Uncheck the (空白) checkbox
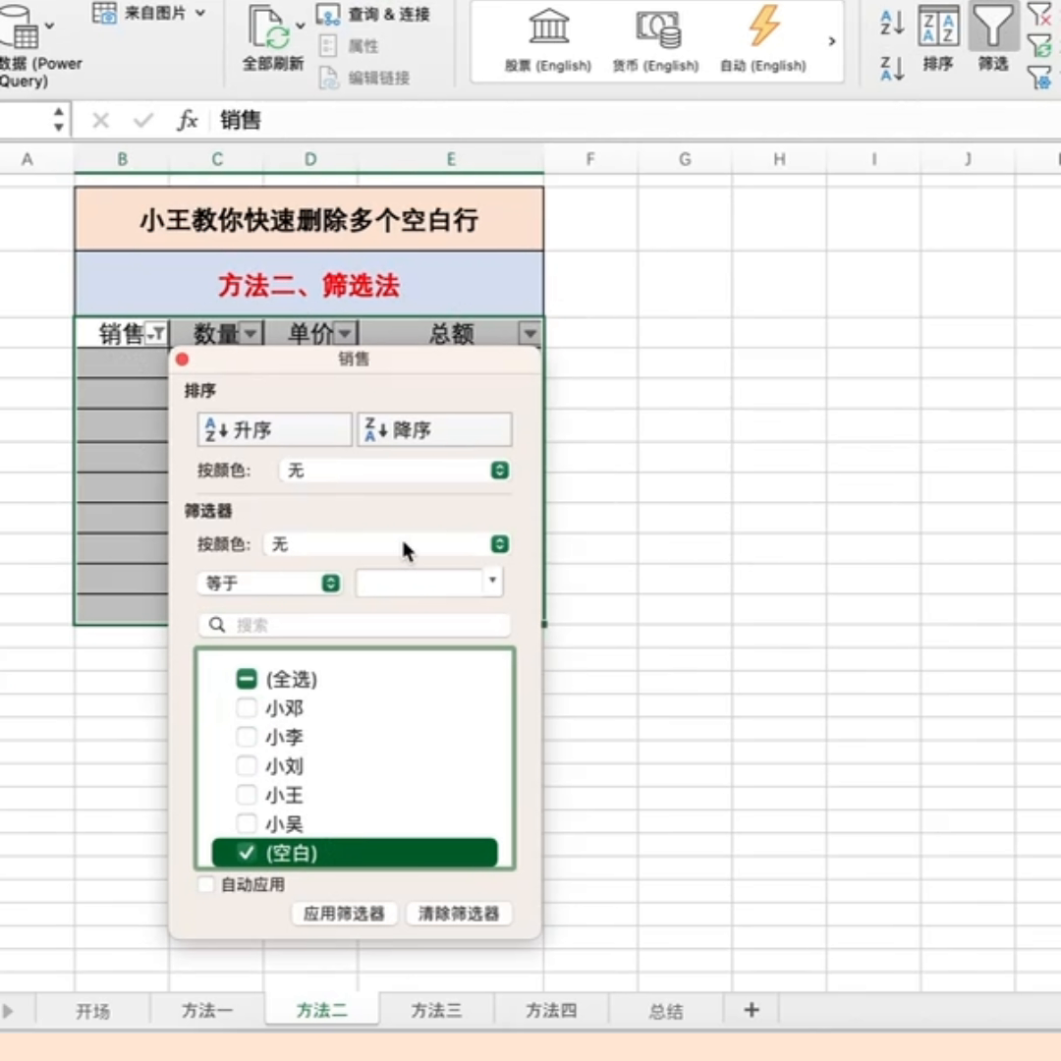 247,853
